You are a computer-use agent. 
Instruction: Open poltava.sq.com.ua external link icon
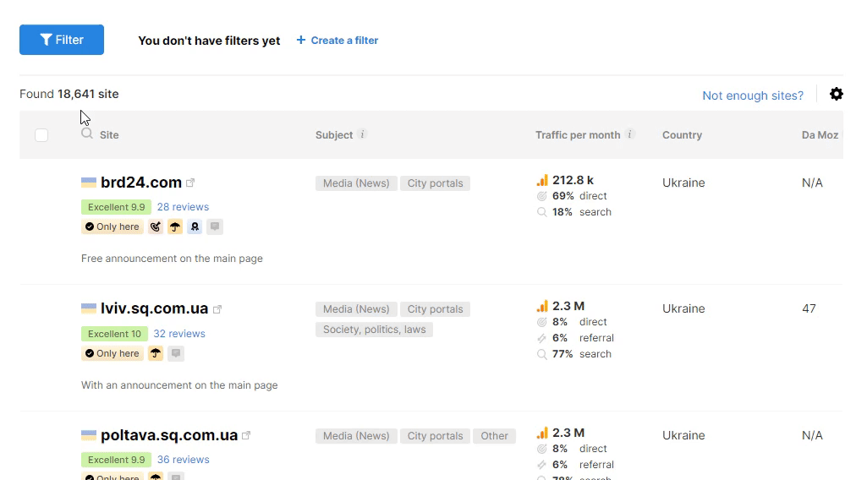pos(246,435)
